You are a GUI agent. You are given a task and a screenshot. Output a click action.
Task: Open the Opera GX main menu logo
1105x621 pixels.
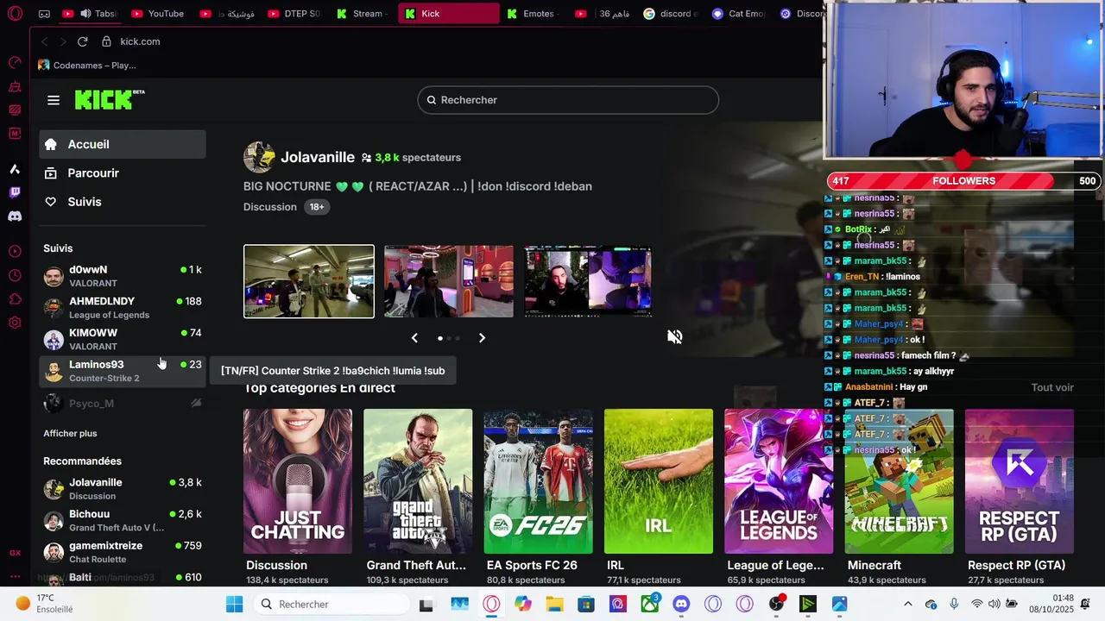click(x=15, y=13)
